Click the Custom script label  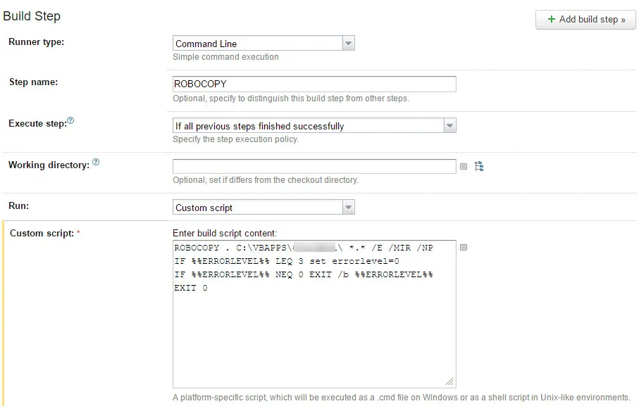(x=42, y=233)
